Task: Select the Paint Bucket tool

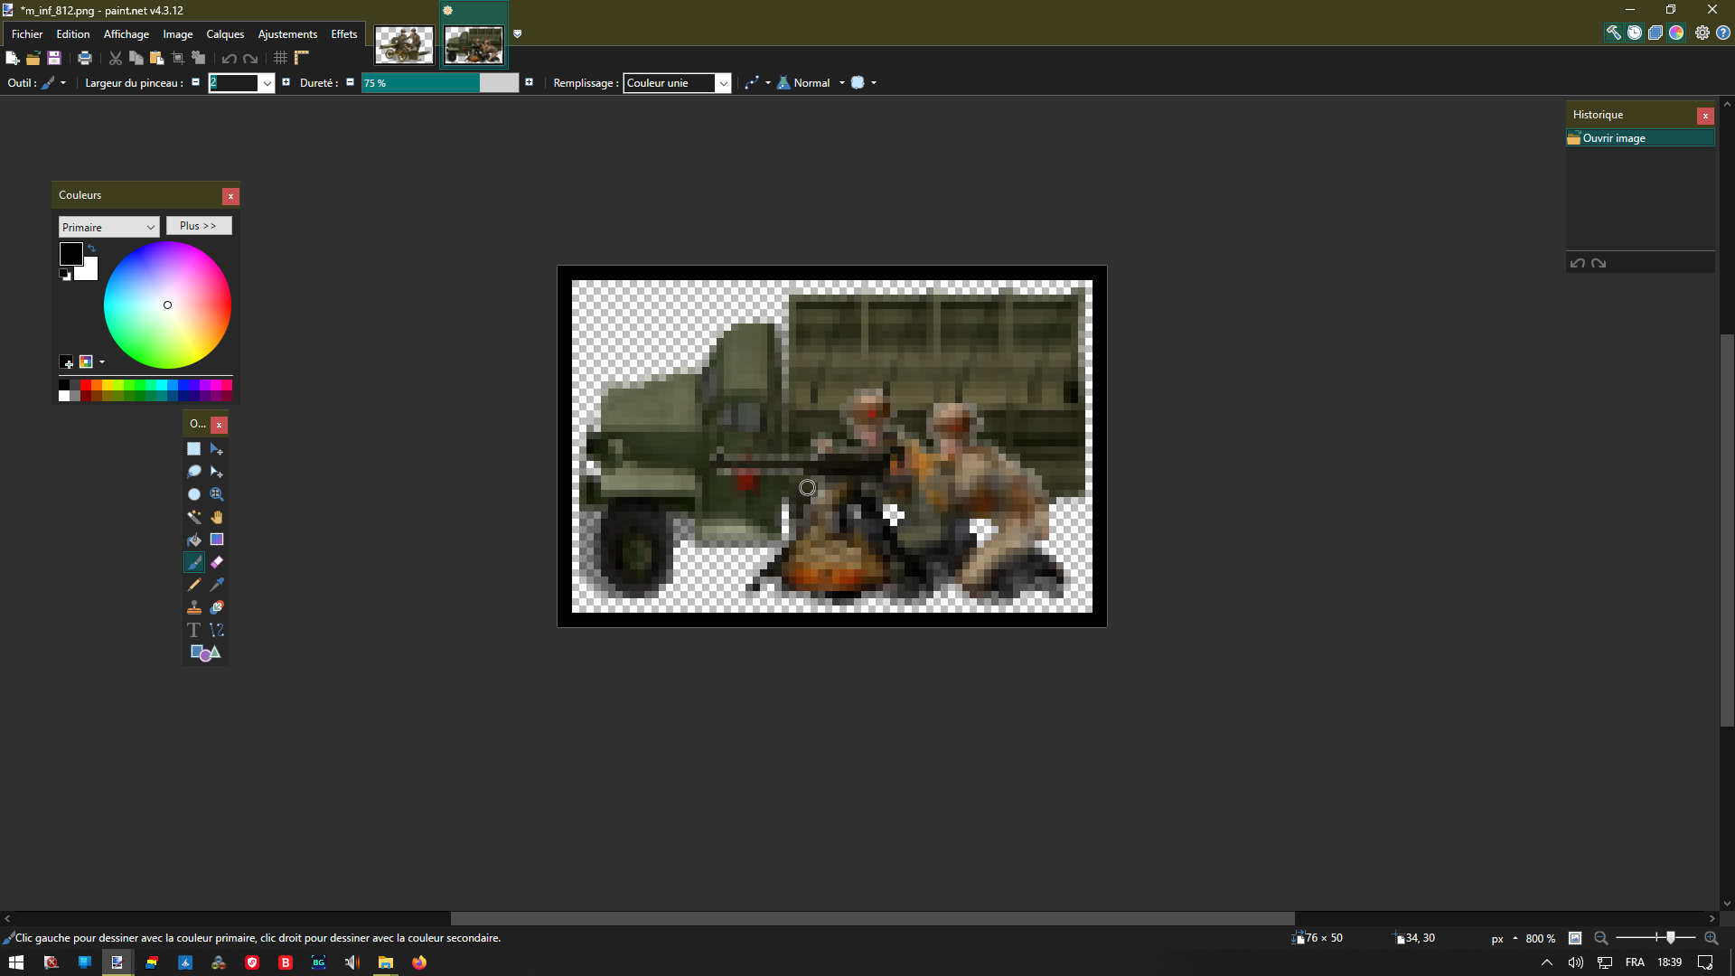Action: tap(193, 540)
